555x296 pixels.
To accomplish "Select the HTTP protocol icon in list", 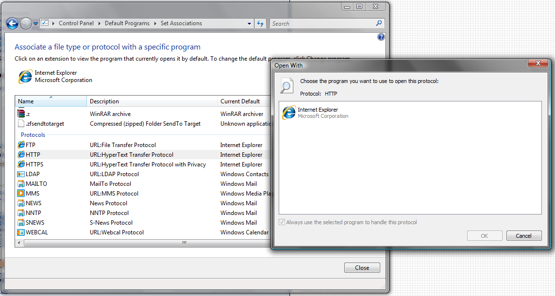I will point(21,154).
